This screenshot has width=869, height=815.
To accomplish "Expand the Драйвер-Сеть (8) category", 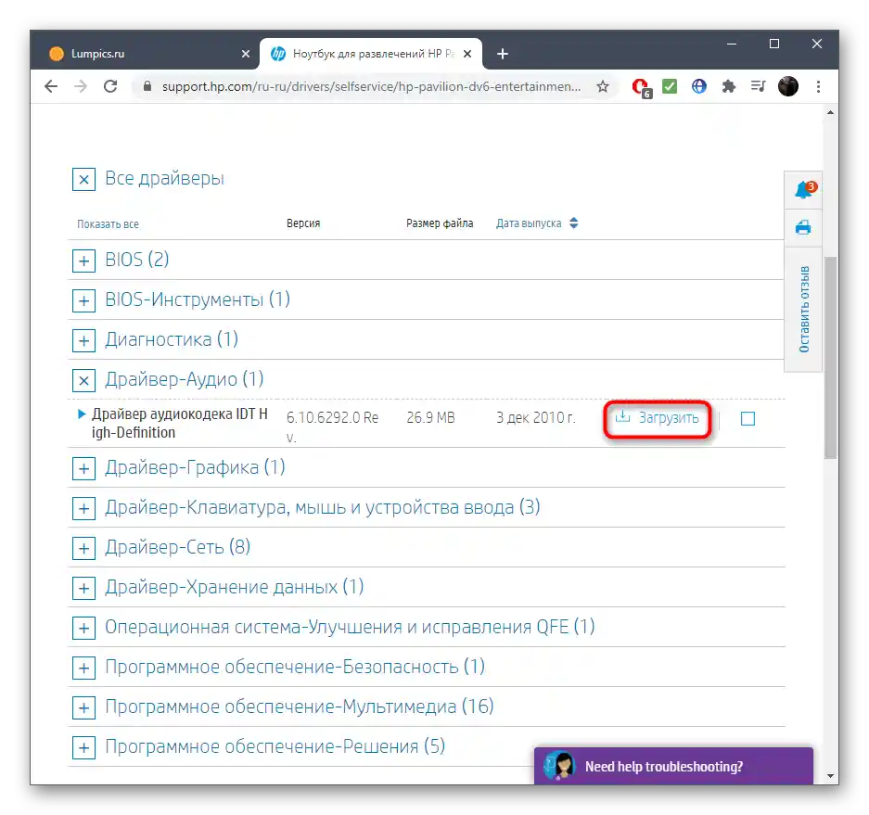I will click(83, 549).
